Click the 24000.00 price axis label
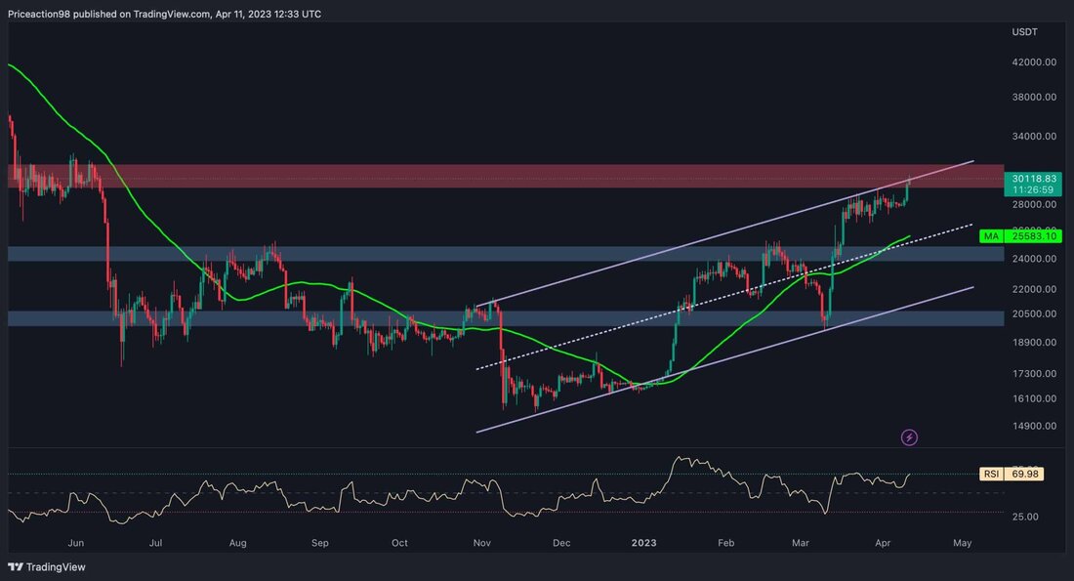This screenshot has height=581, width=1074. (x=1034, y=259)
